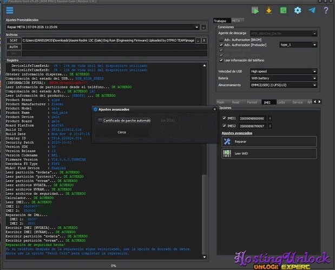Viewport: 335px width, 270px height.
Task: Click the IMEI1 number input field
Action: tap(252, 118)
